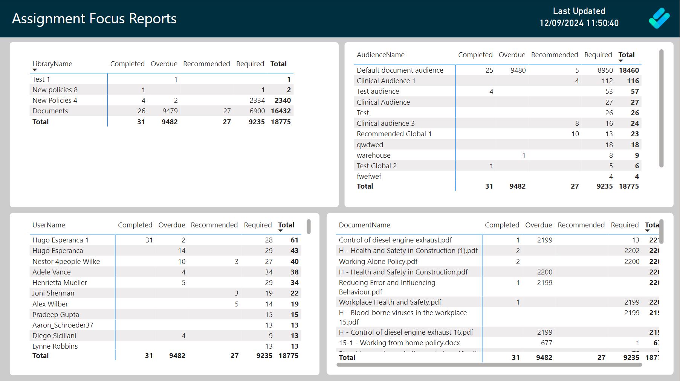680x381 pixels.
Task: Select the 'Recommended Global 1' row
Action: (x=498, y=134)
